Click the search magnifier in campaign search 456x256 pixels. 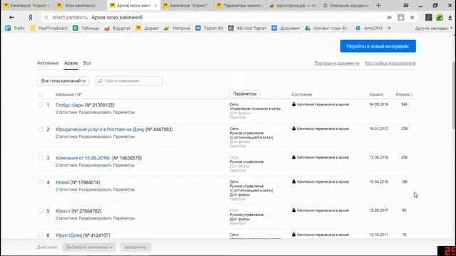point(100,81)
